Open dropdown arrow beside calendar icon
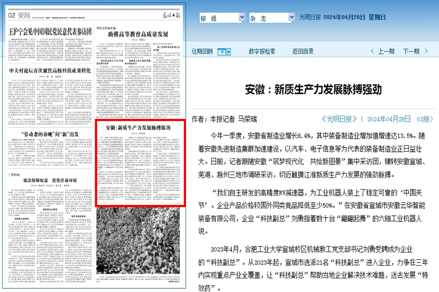Image resolution: width=439 pixels, height=292 pixels. (228, 51)
